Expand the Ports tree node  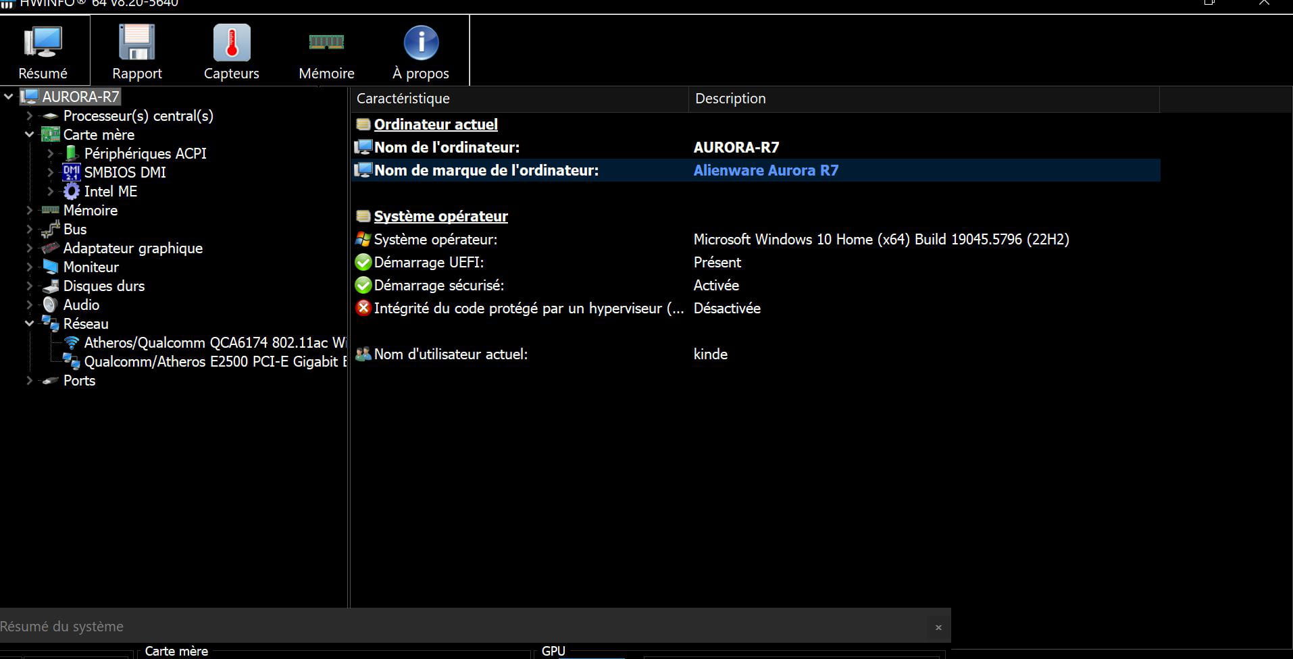click(30, 380)
